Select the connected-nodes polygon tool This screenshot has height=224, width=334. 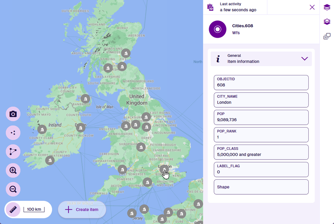click(13, 152)
